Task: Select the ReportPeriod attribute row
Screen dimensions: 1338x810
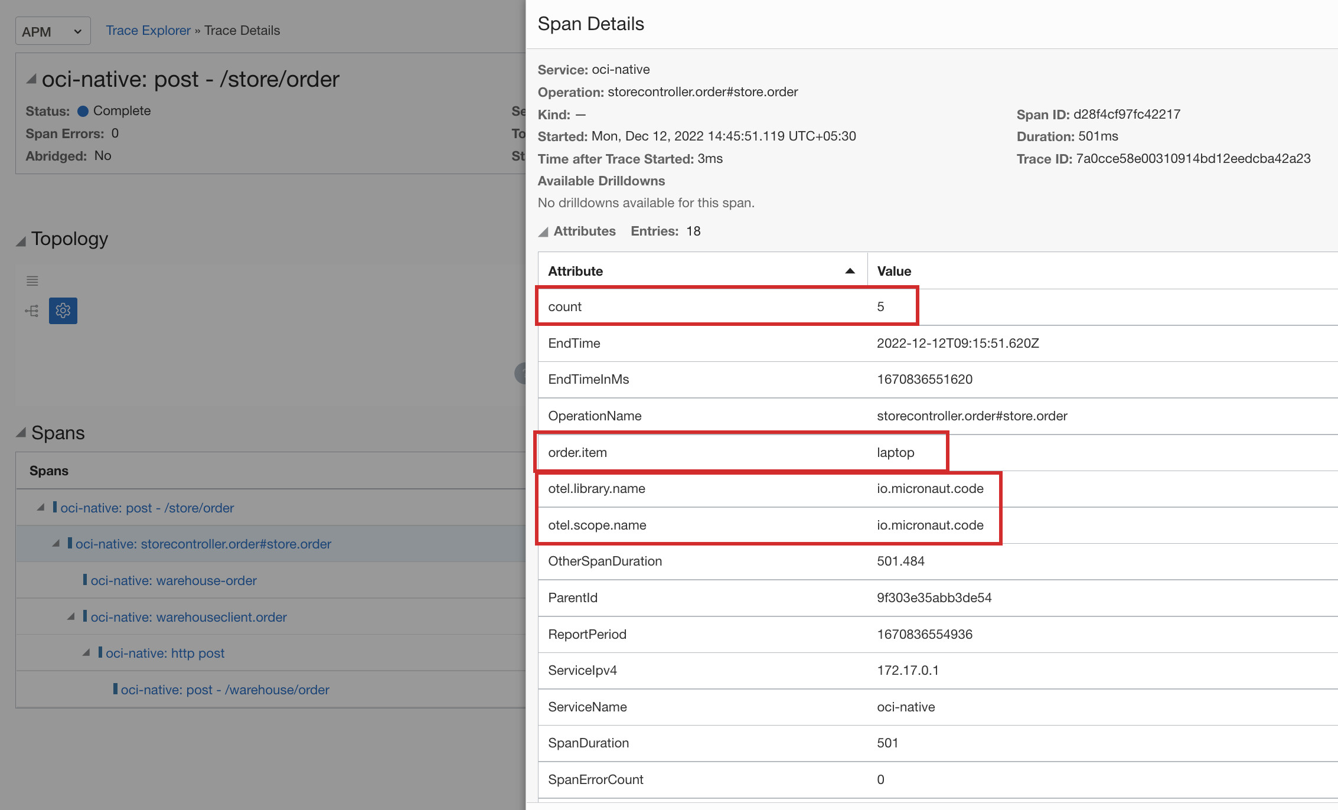Action: (x=938, y=635)
